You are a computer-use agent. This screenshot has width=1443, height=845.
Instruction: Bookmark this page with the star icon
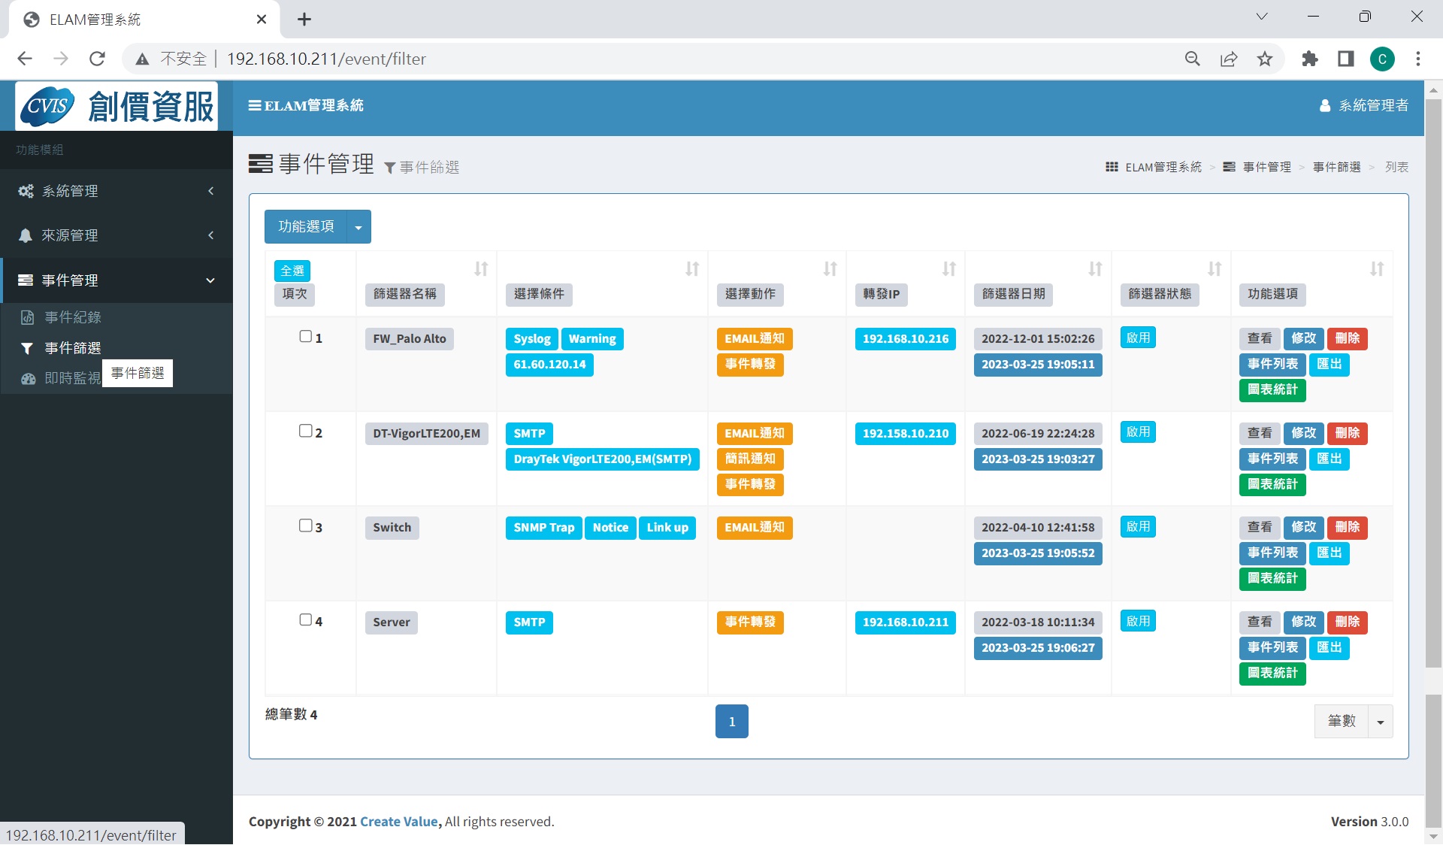[x=1265, y=59]
